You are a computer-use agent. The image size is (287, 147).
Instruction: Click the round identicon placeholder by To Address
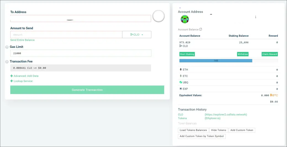pyautogui.click(x=159, y=16)
